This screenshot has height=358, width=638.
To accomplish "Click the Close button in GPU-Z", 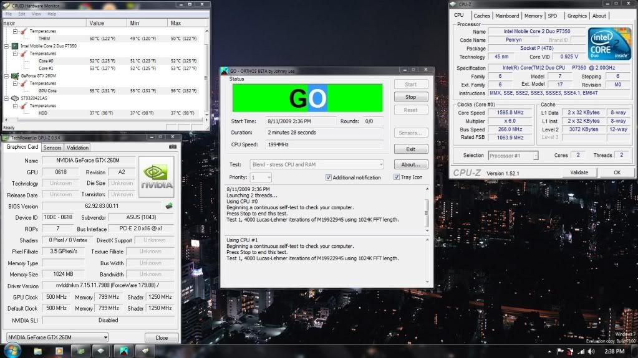I will (162, 337).
